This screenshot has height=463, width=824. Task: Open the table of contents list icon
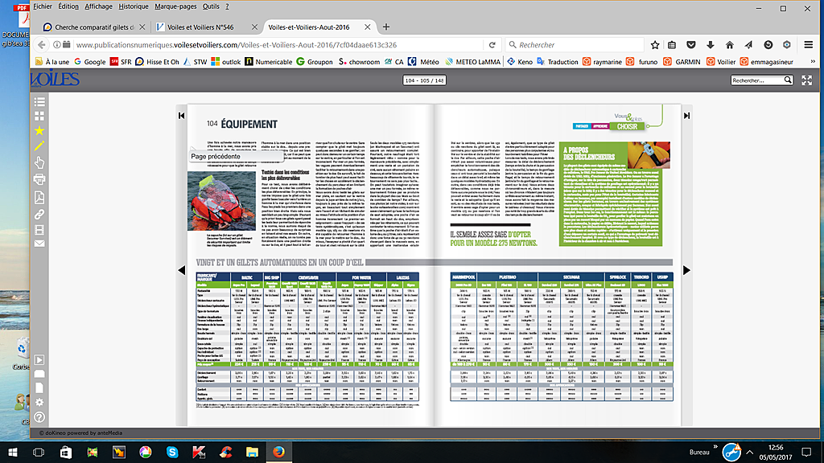(39, 102)
